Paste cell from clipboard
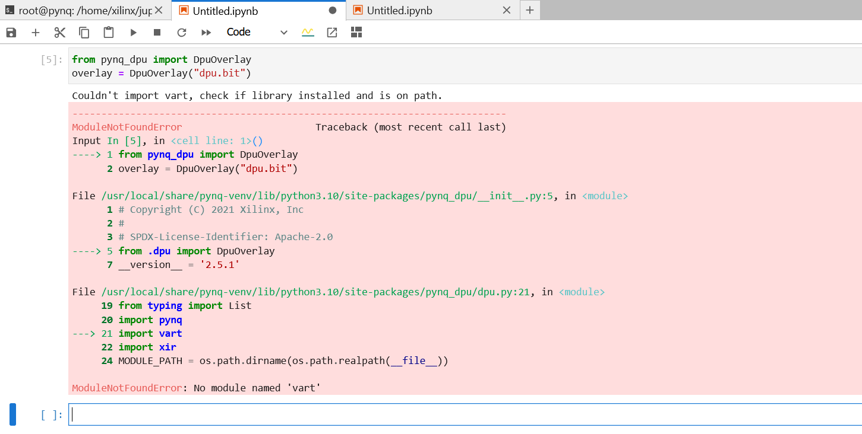Image resolution: width=862 pixels, height=434 pixels. tap(109, 33)
